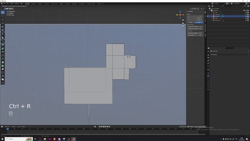Select the Select Box tool

pos(3,12)
